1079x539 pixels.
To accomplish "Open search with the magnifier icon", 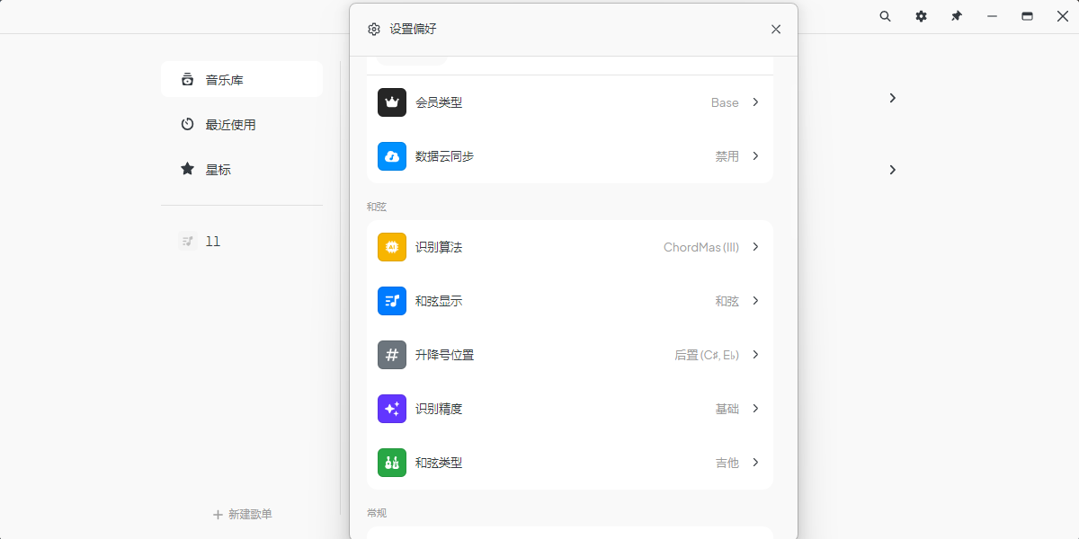I will pos(886,16).
